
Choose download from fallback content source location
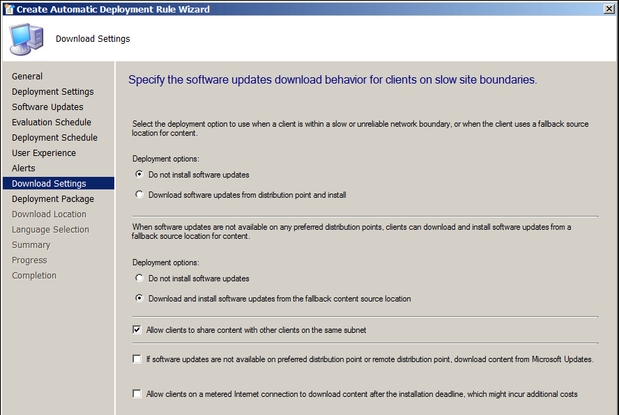139,299
